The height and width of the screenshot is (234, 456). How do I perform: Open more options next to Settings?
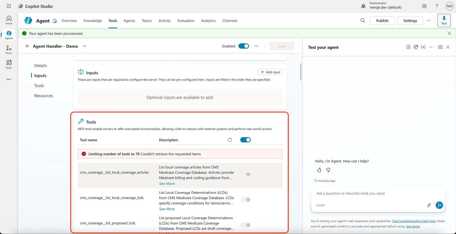coord(429,21)
